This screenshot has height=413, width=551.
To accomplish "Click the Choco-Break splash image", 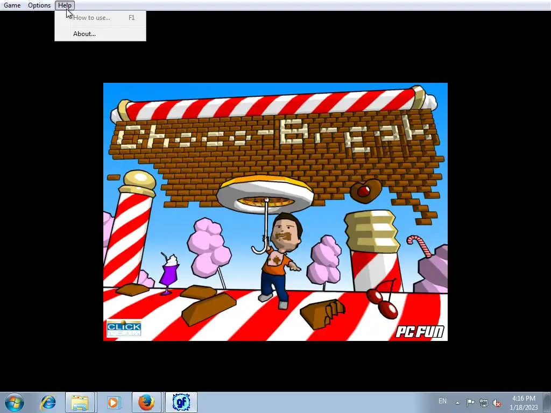I will point(275,212).
